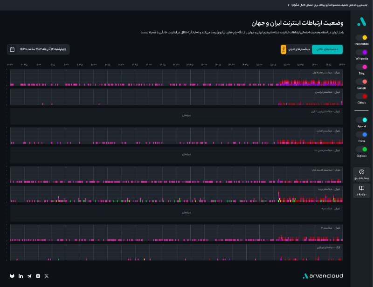Open the Instagram icon in footer
Image resolution: width=373 pixels, height=287 pixels.
tap(38, 276)
